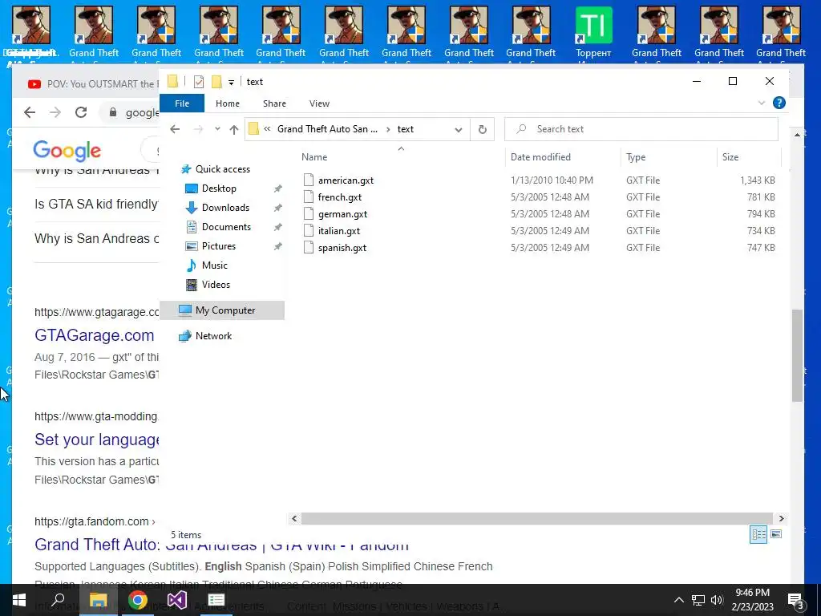Switch to Details view layout icon

click(758, 534)
